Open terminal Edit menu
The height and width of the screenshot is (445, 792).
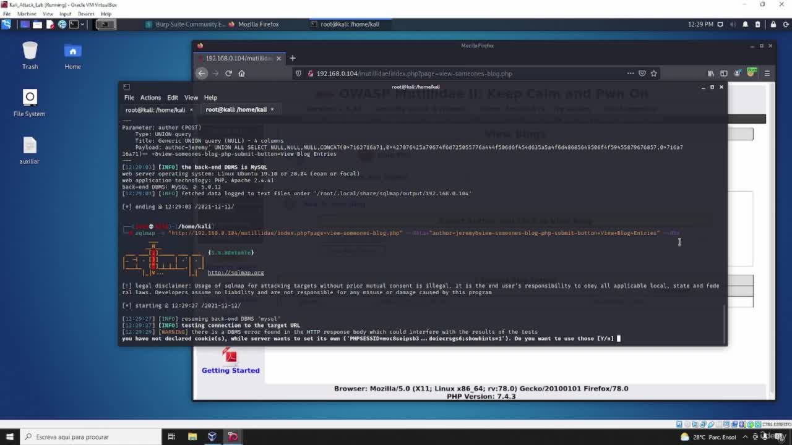pos(173,98)
